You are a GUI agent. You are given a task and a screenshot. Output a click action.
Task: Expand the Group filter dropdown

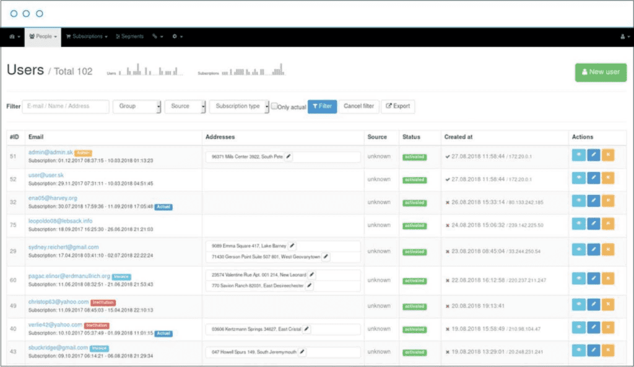137,106
